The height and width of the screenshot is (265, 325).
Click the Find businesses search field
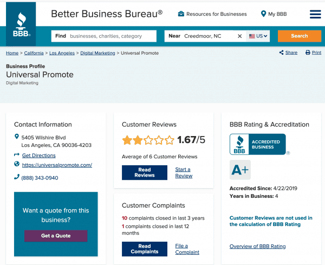106,36
